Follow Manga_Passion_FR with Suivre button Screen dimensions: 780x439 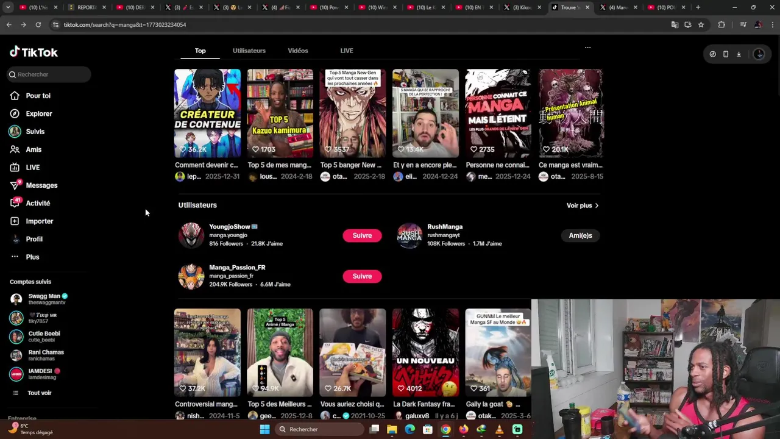(x=362, y=276)
